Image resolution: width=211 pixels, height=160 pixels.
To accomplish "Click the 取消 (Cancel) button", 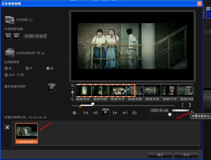I will click(x=186, y=155).
